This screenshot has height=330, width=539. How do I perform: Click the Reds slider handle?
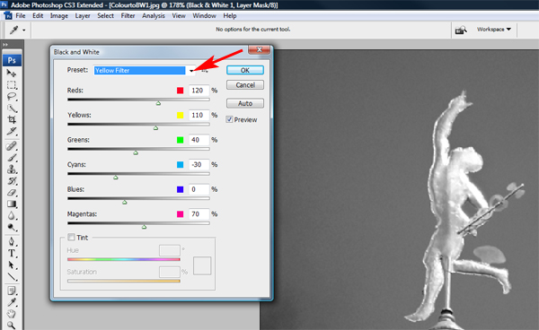(x=158, y=103)
